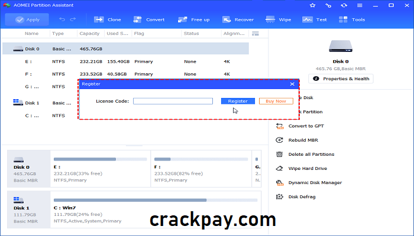The height and width of the screenshot is (236, 414).
Task: Select F: partition block in disk map
Action: [201, 169]
